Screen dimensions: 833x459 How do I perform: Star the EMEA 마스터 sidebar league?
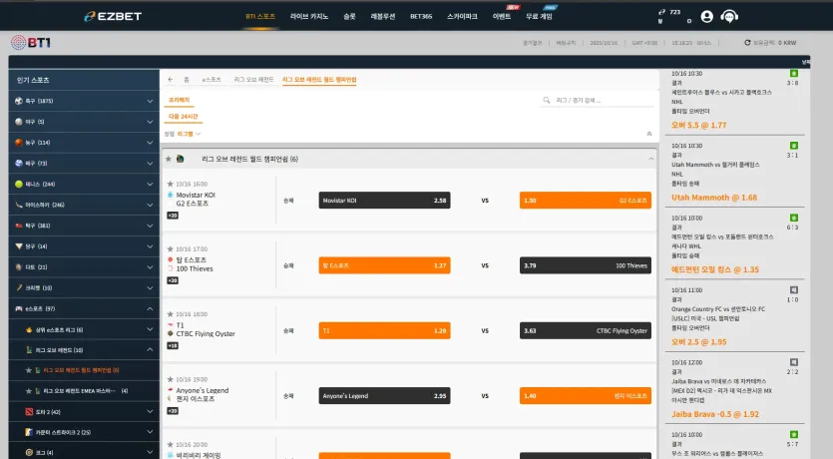[x=29, y=391]
